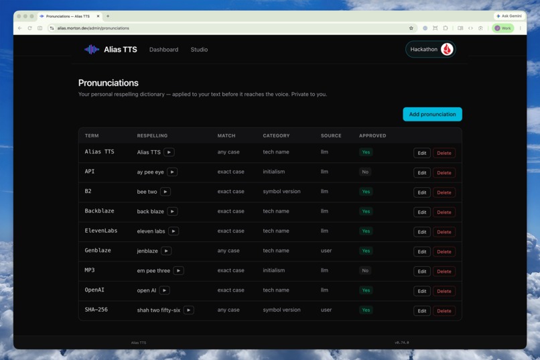Open the site information icon in address bar

coord(52,28)
